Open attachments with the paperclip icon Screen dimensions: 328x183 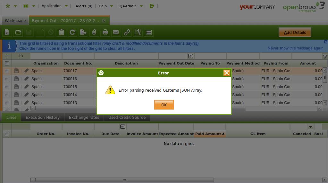click(94, 32)
